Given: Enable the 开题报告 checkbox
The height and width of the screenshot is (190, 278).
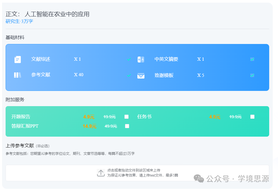Looking at the screenshot, I should pyautogui.click(x=126, y=116).
